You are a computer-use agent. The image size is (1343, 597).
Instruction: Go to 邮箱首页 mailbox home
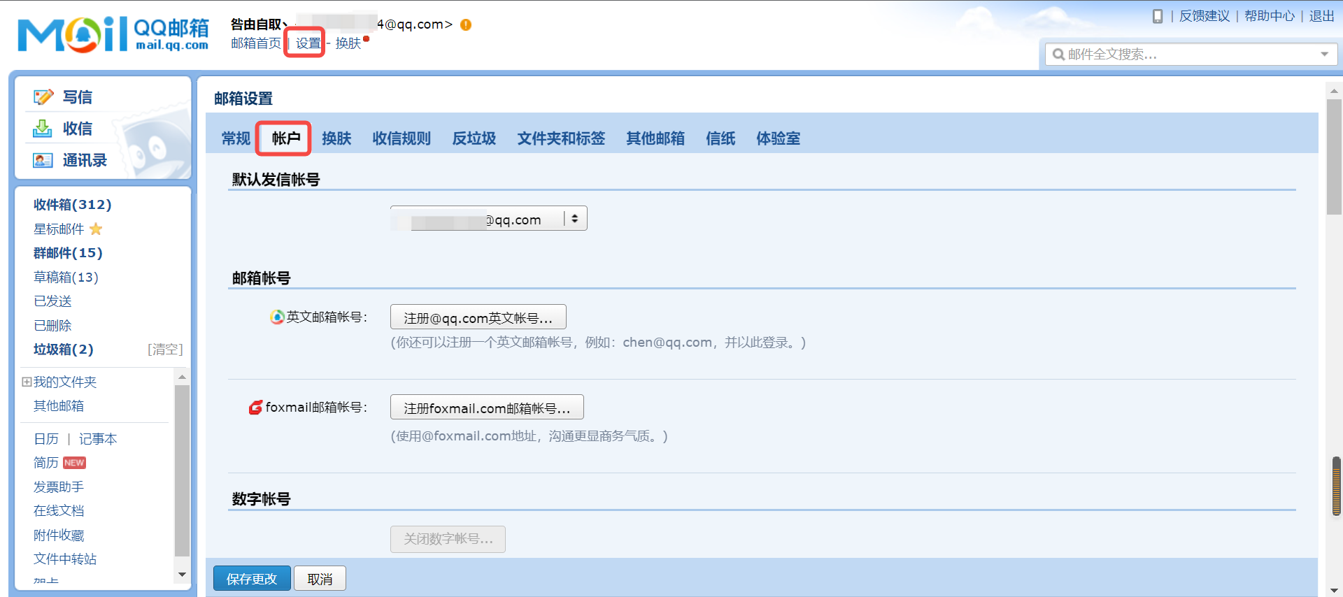[x=256, y=43]
